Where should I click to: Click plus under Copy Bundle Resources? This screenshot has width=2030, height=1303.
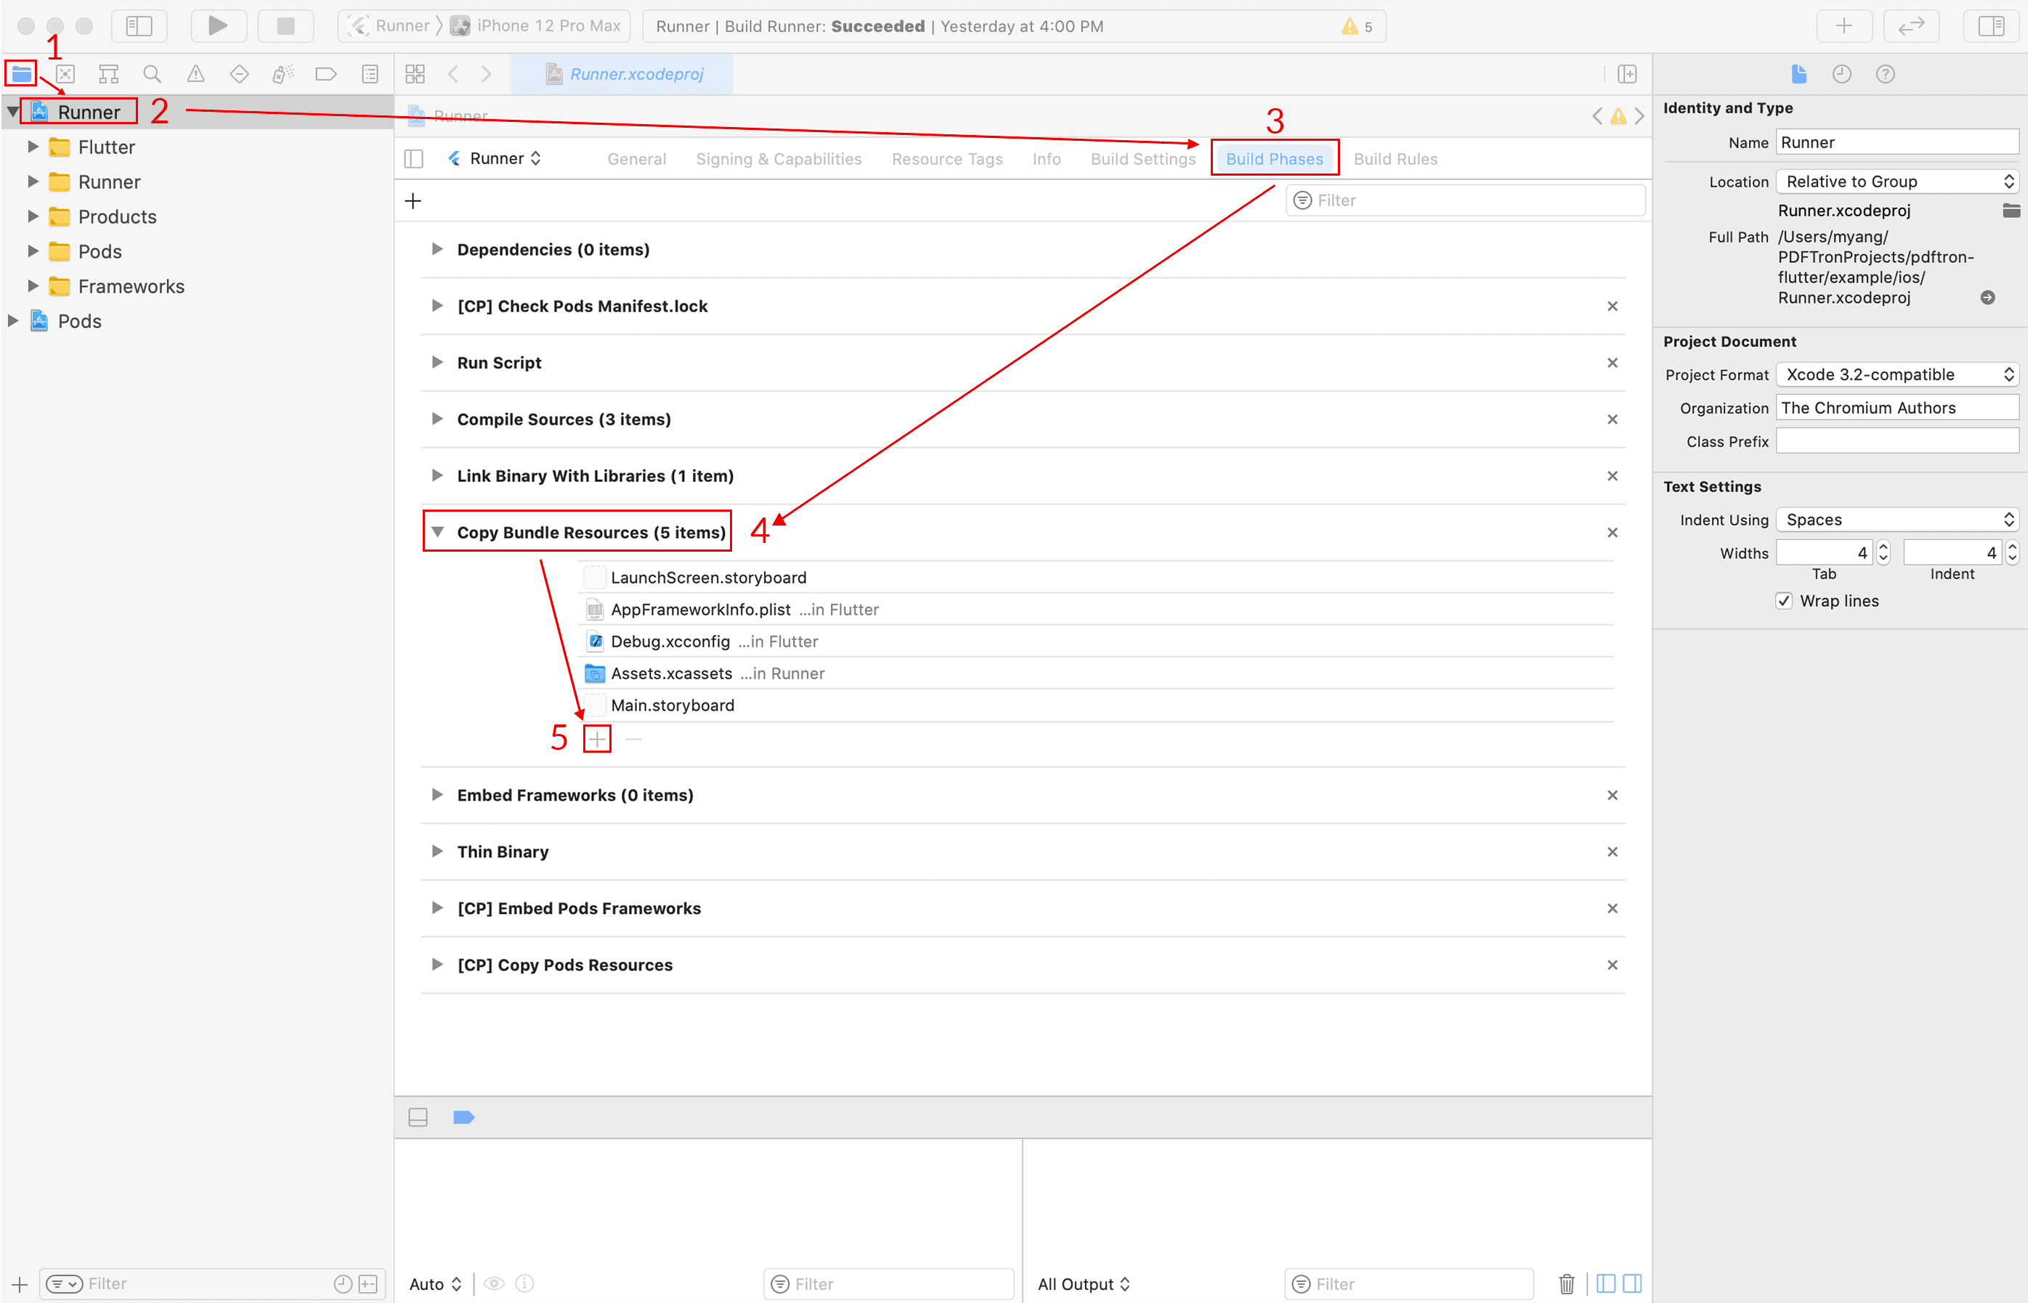(597, 739)
